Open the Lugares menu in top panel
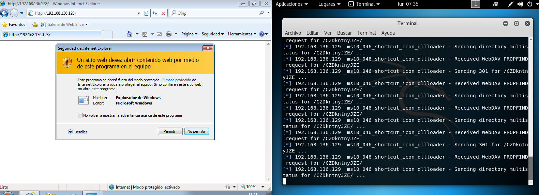539x195 pixels. tap(329, 4)
